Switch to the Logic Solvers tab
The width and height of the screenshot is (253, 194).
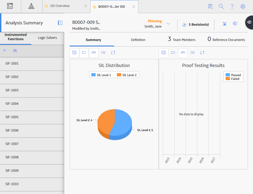(48, 38)
